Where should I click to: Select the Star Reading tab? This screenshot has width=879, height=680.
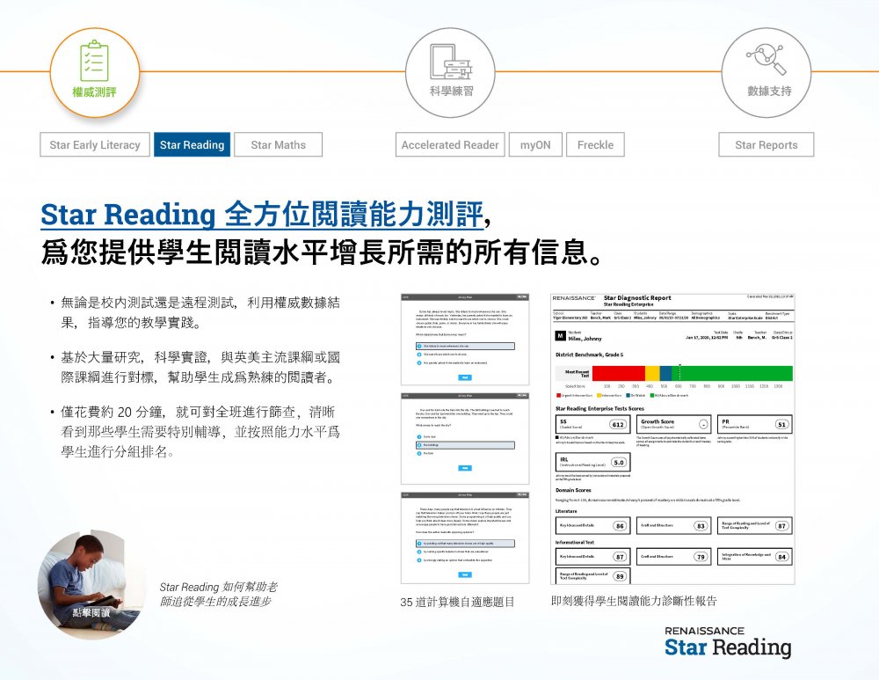192,145
